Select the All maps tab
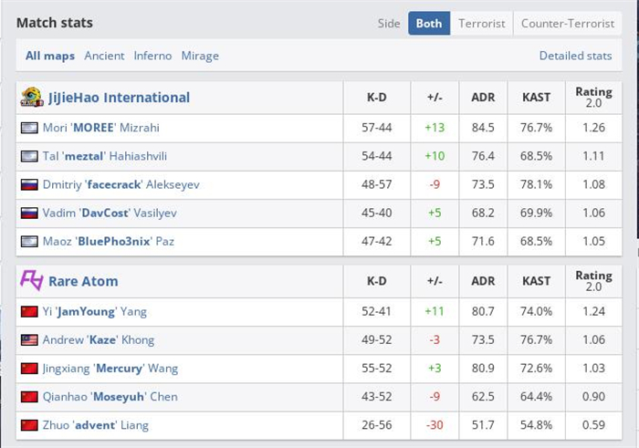This screenshot has height=448, width=639. pos(50,56)
